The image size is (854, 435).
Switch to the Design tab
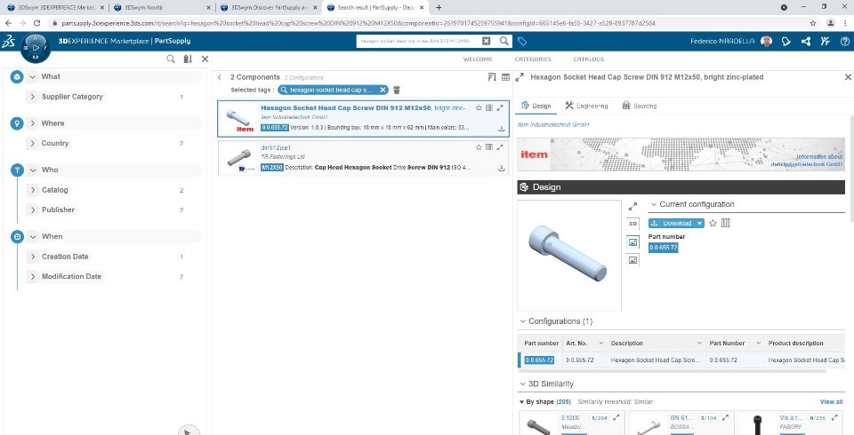(536, 106)
